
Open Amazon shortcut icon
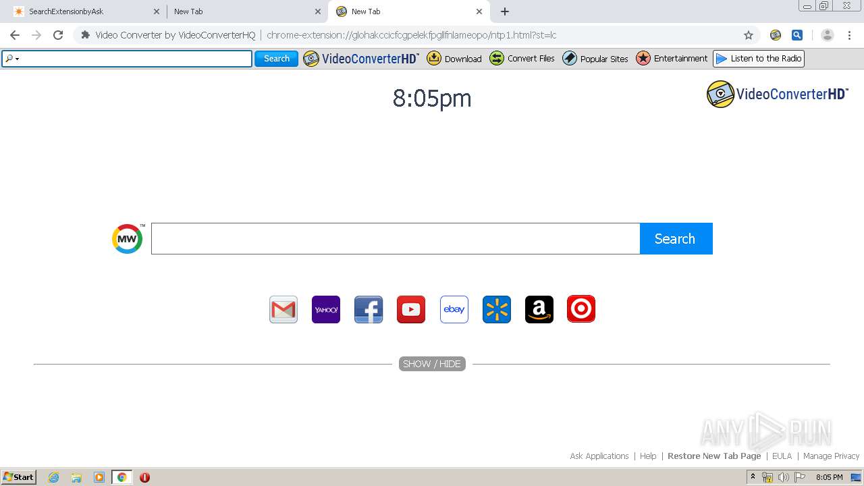[x=539, y=309]
